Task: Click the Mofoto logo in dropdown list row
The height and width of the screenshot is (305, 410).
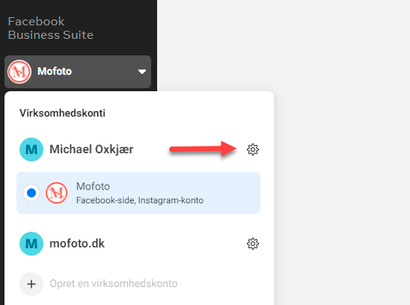Action: [57, 193]
